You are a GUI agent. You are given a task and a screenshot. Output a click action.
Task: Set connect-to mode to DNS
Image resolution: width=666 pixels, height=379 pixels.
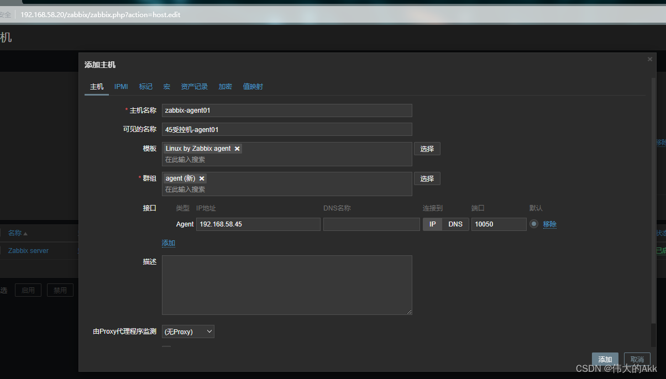tap(455, 224)
